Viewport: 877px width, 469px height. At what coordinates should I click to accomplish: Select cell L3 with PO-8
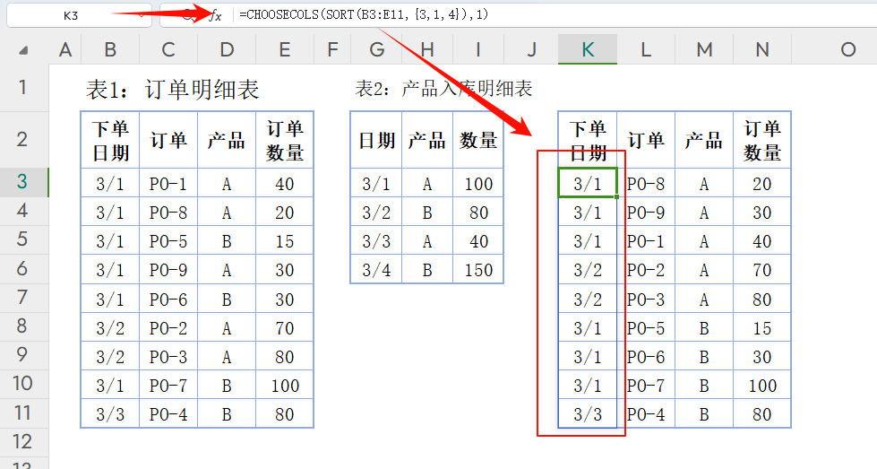point(646,183)
